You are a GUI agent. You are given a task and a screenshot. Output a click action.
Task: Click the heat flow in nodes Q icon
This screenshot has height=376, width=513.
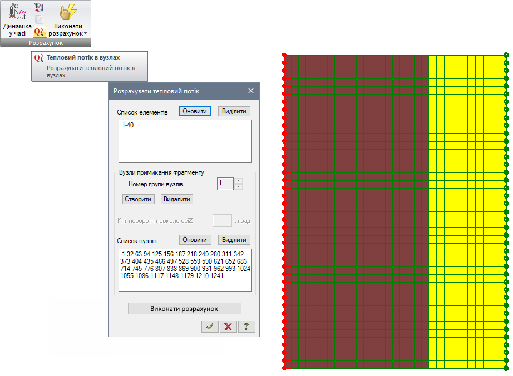tap(40, 32)
